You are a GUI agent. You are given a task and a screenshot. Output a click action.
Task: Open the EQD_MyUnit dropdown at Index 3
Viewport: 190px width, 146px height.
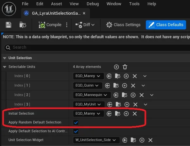click(89, 104)
